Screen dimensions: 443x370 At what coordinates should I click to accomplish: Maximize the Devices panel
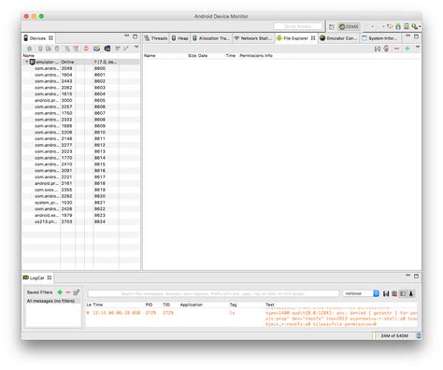coord(136,36)
